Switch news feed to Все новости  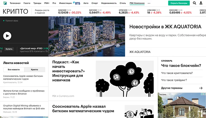(14, 70)
